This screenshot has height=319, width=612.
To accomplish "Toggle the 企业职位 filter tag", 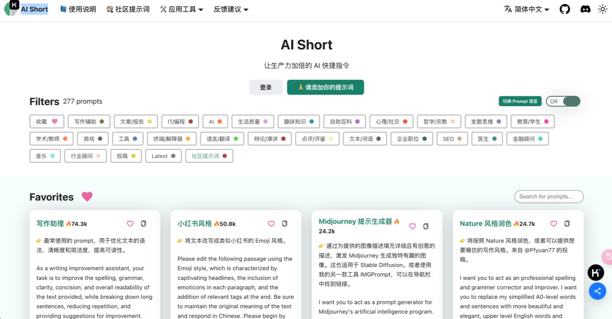I will tap(412, 139).
